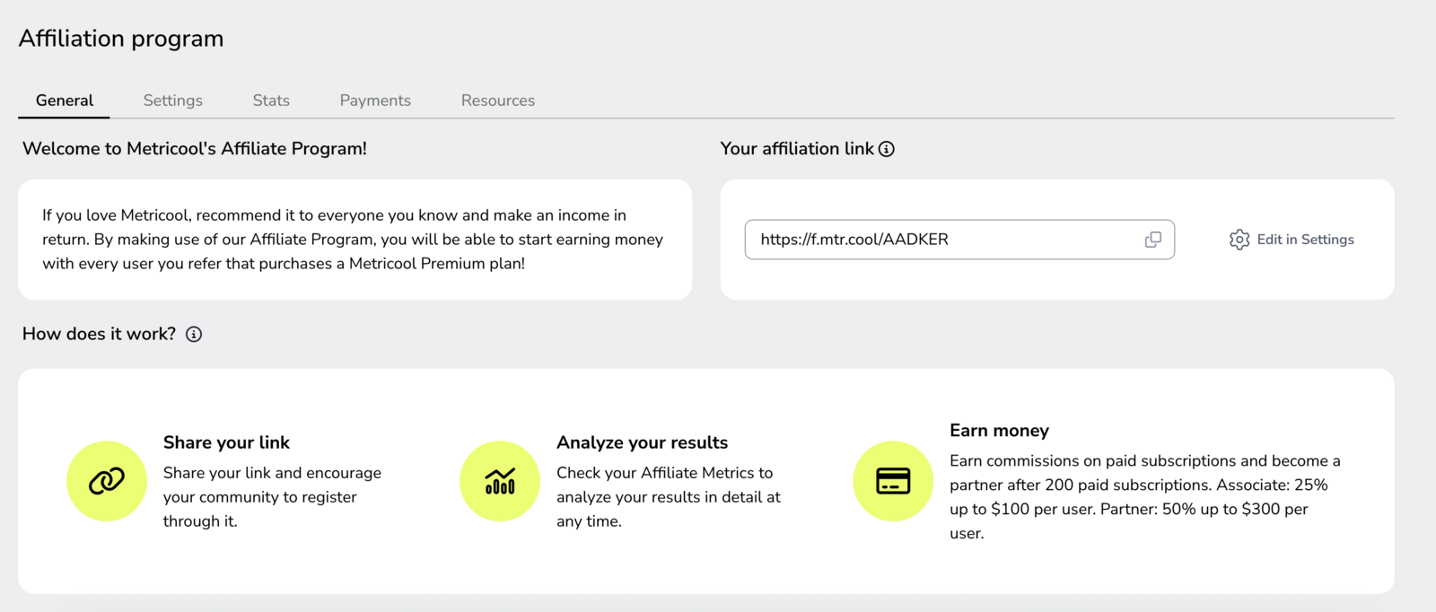Go to the Payments tab
Viewport: 1436px width, 612px height.
tap(375, 101)
